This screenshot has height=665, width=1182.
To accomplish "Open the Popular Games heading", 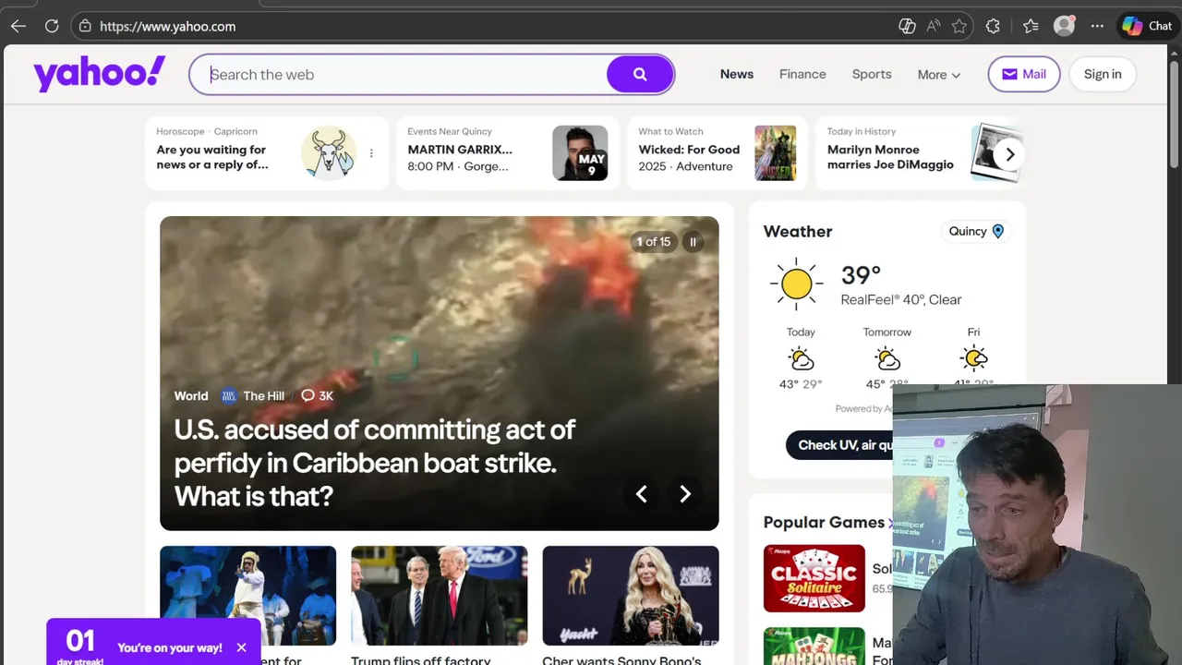I will click(x=824, y=522).
